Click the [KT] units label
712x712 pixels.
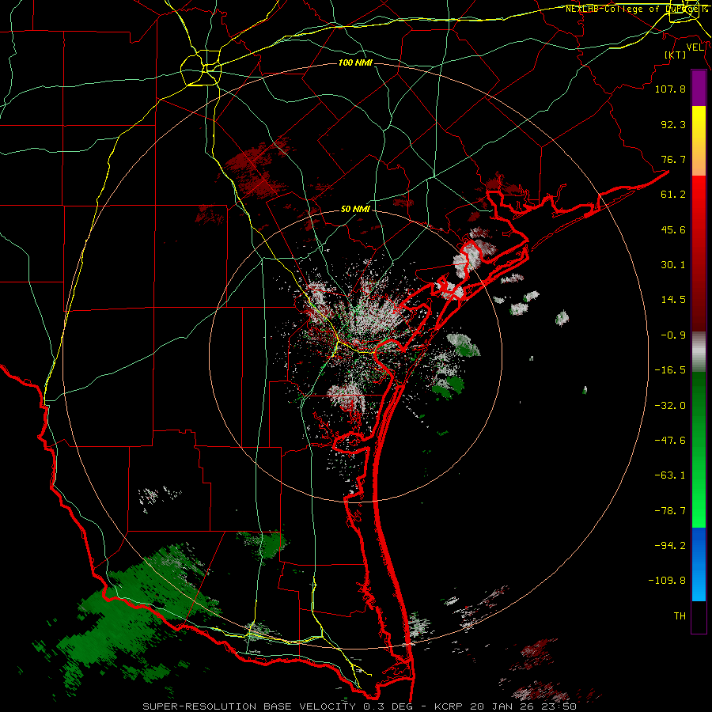pos(675,55)
